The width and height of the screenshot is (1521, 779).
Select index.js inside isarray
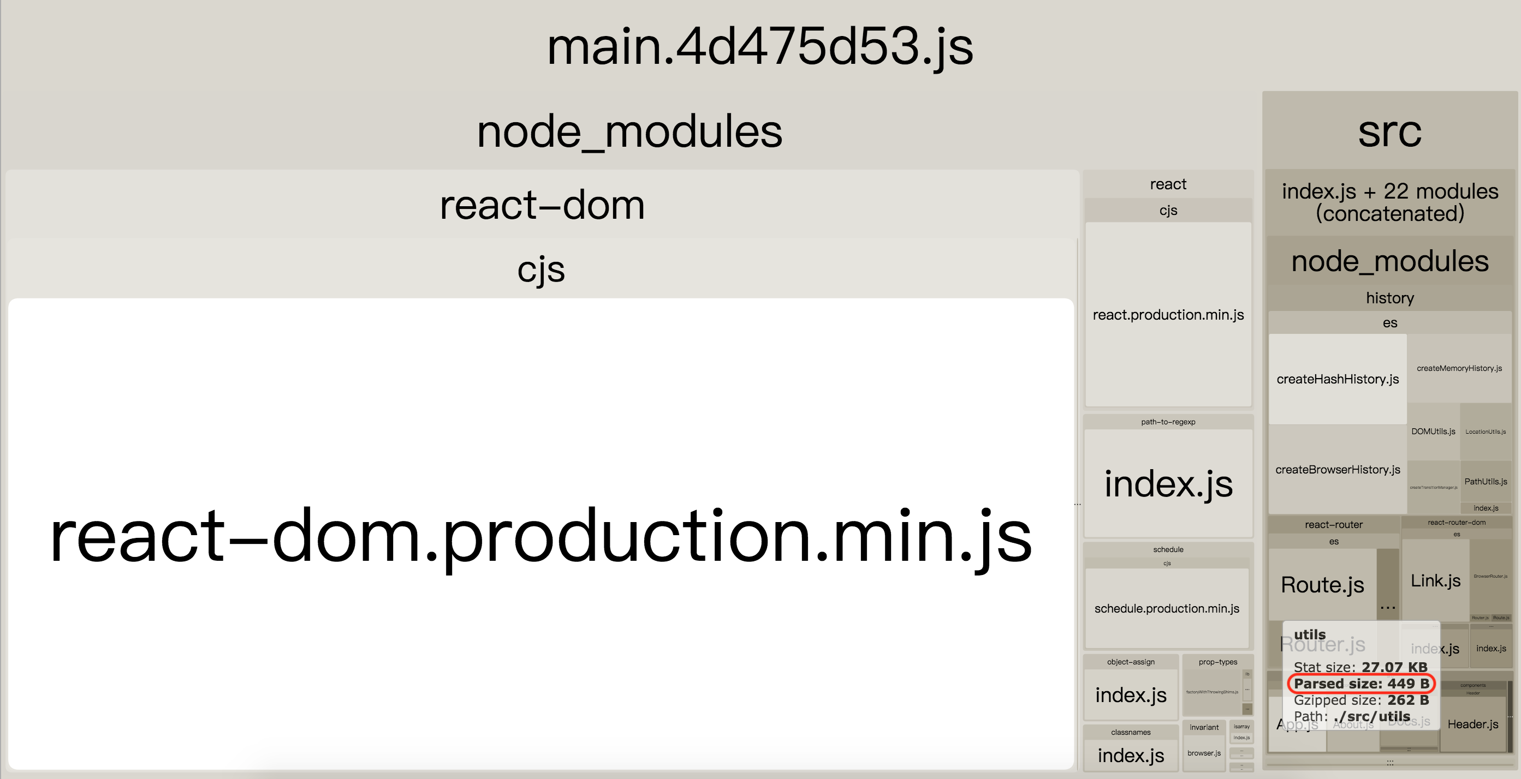pyautogui.click(x=1241, y=738)
